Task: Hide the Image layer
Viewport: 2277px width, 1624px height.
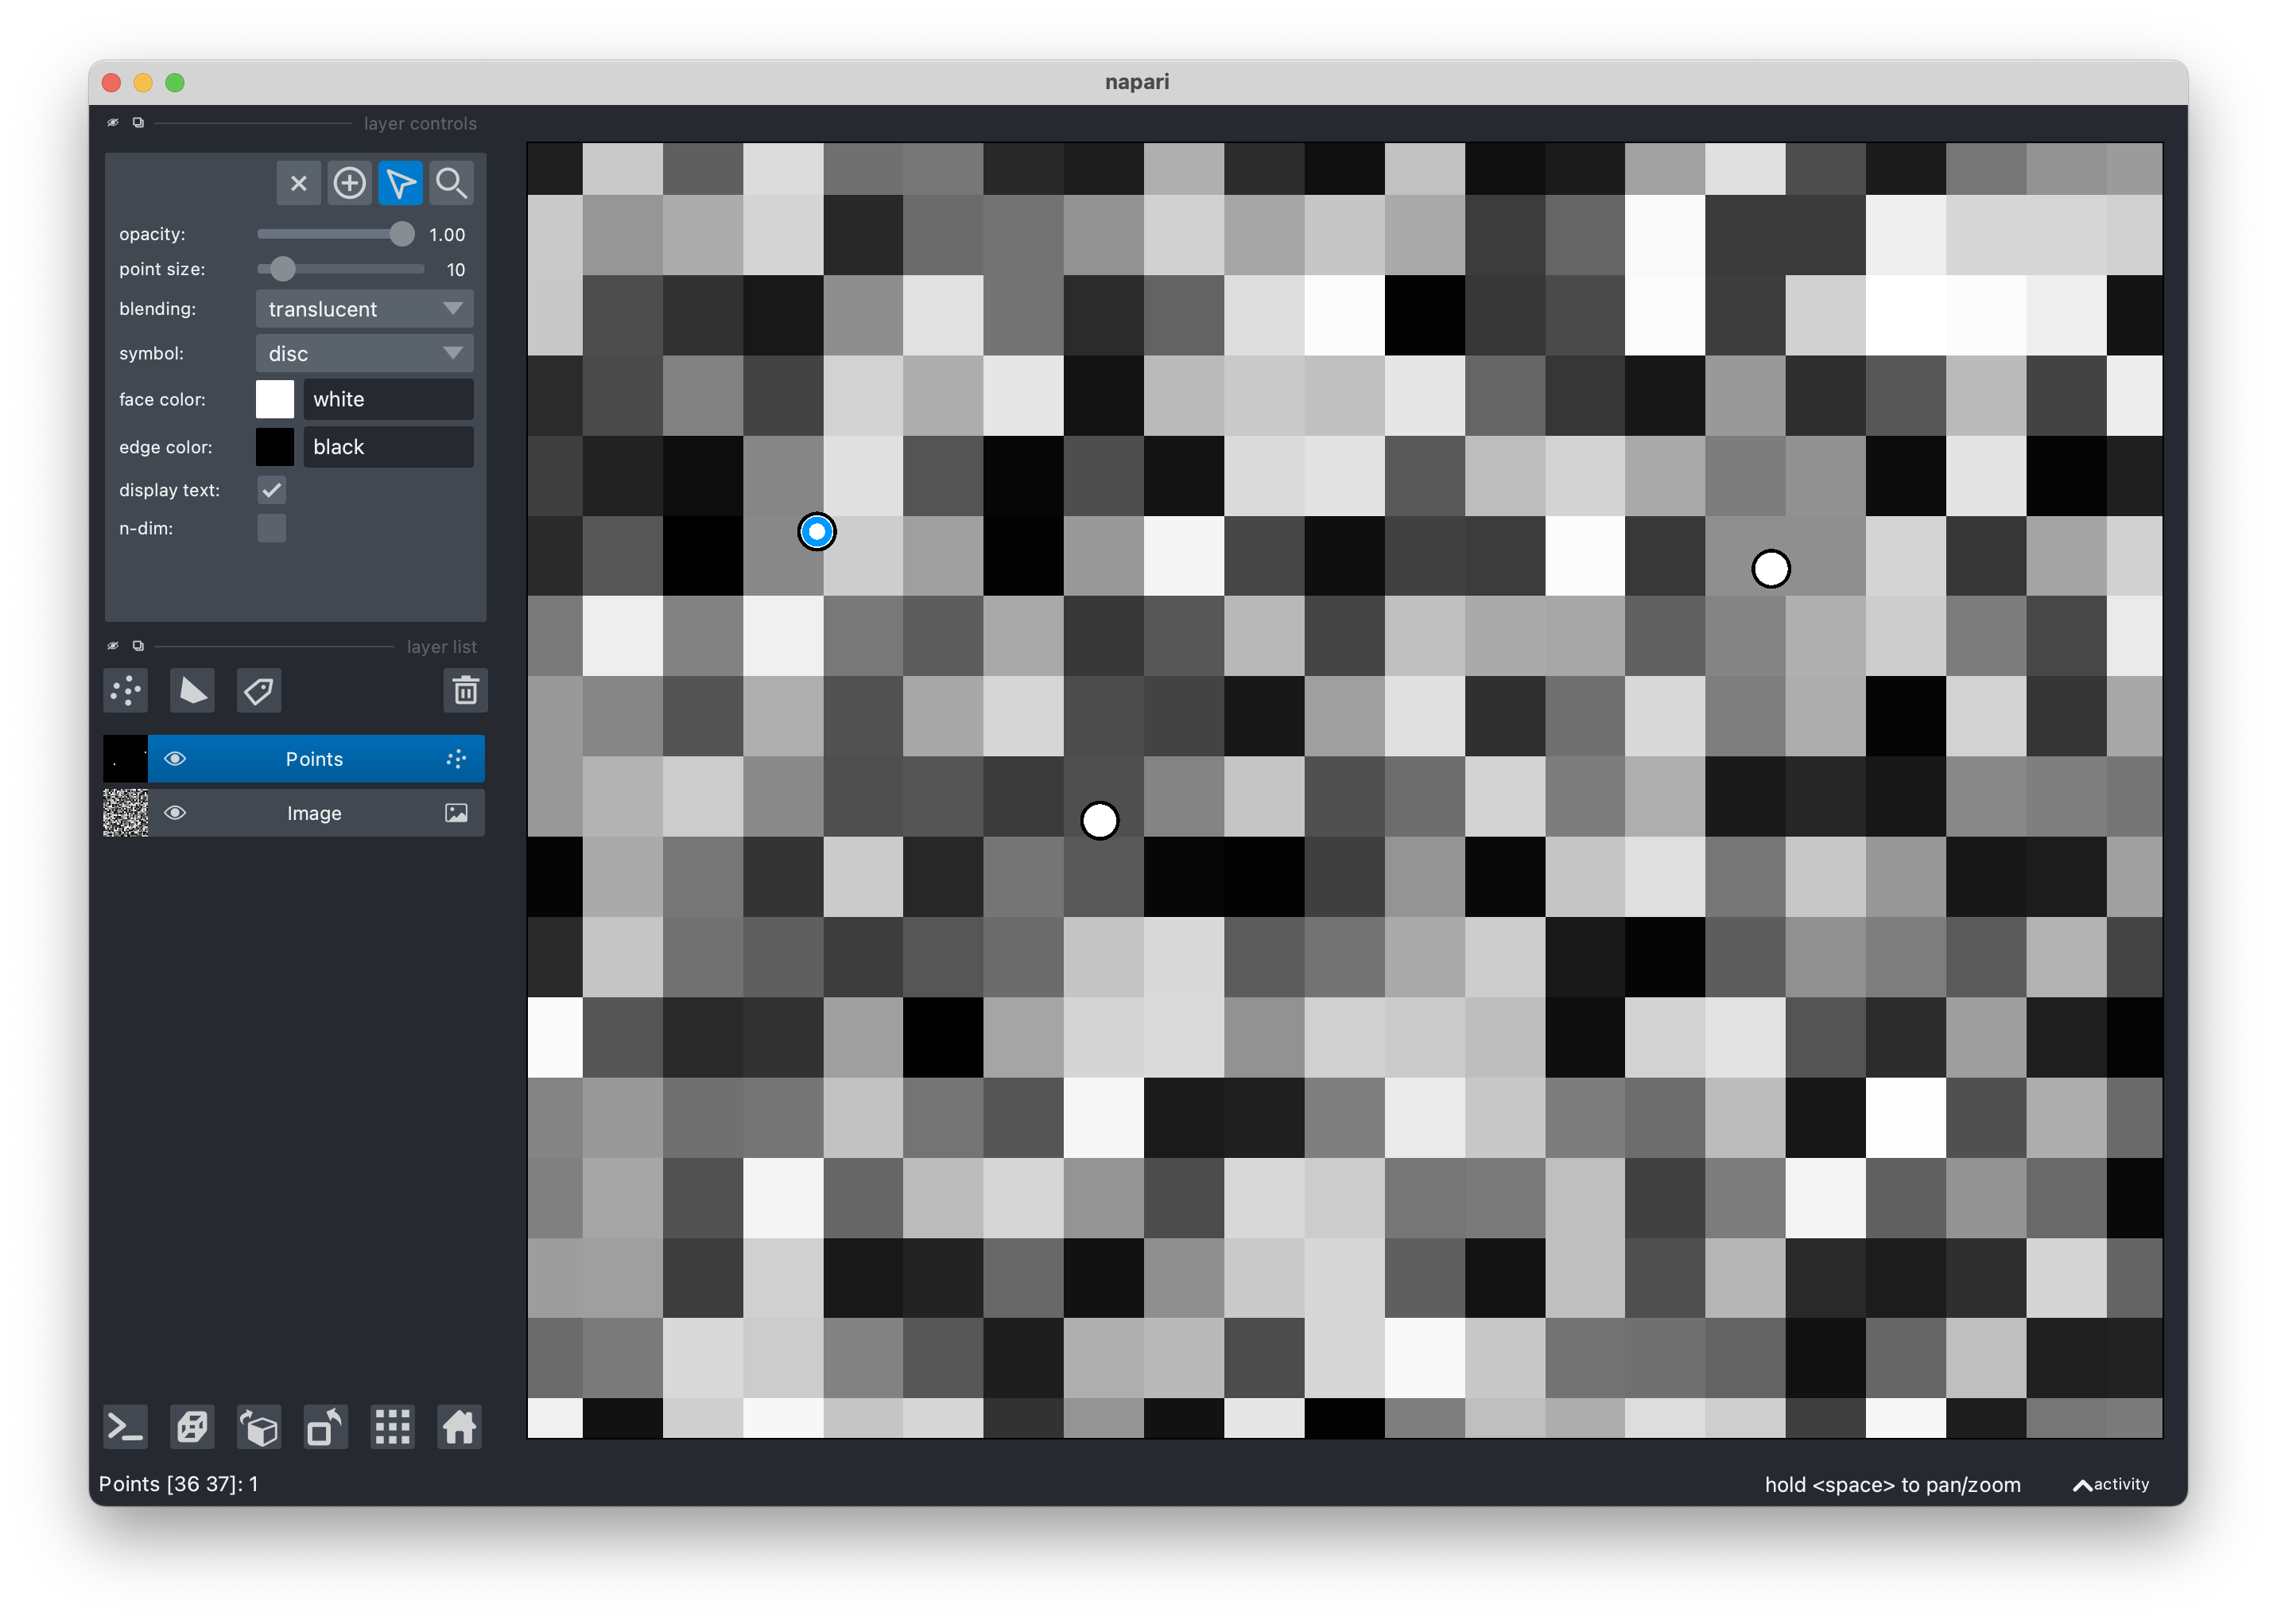Action: click(x=175, y=813)
